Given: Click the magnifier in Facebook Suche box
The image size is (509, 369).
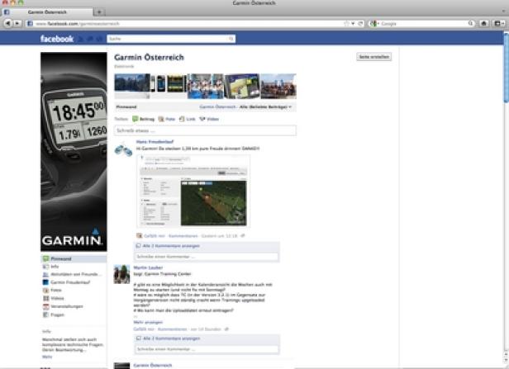Looking at the screenshot, I should click(x=231, y=39).
